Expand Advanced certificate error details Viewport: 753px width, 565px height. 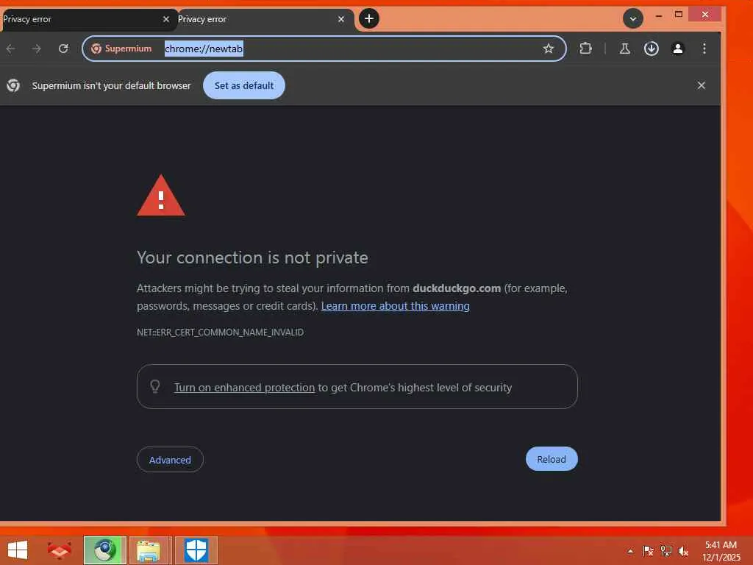click(170, 460)
